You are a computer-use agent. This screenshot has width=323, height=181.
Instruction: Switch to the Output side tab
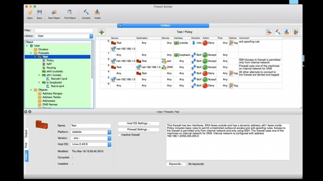pos(26,134)
